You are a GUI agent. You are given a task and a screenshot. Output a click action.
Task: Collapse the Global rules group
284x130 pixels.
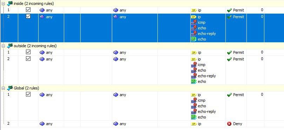coord(3,88)
